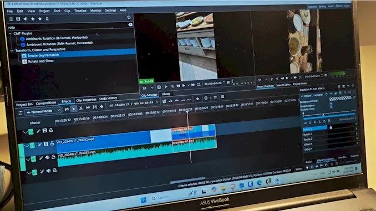Image resolution: width=376 pixels, height=211 pixels.
Task: Fast forward in the clip monitor
Action: tap(193, 85)
